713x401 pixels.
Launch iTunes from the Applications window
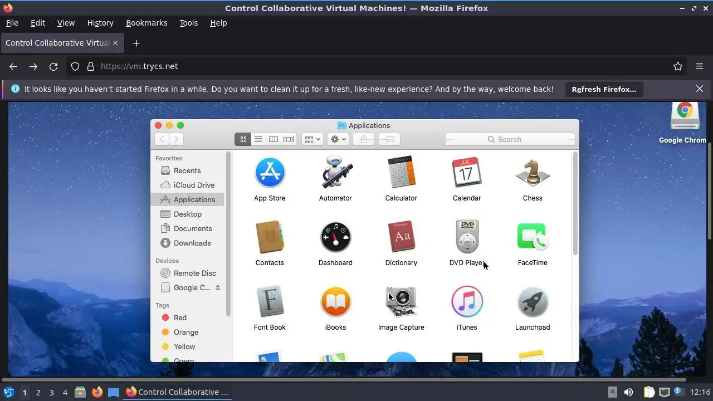click(467, 302)
